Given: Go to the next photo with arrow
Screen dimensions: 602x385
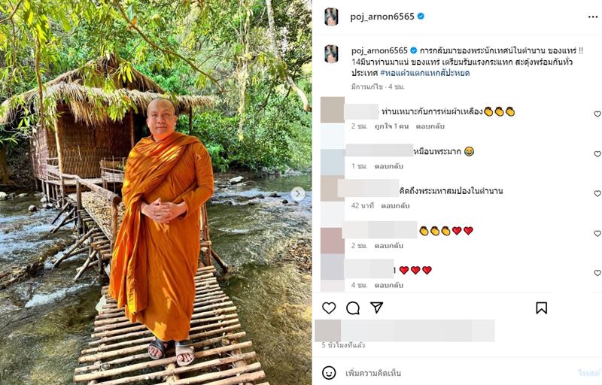Looking at the screenshot, I should [x=298, y=194].
